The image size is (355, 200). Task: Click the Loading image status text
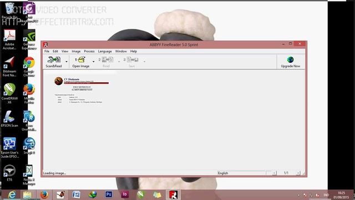click(54, 173)
